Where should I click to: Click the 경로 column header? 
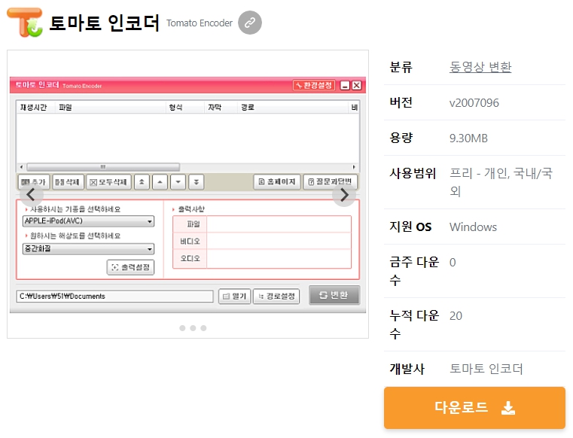click(x=293, y=108)
